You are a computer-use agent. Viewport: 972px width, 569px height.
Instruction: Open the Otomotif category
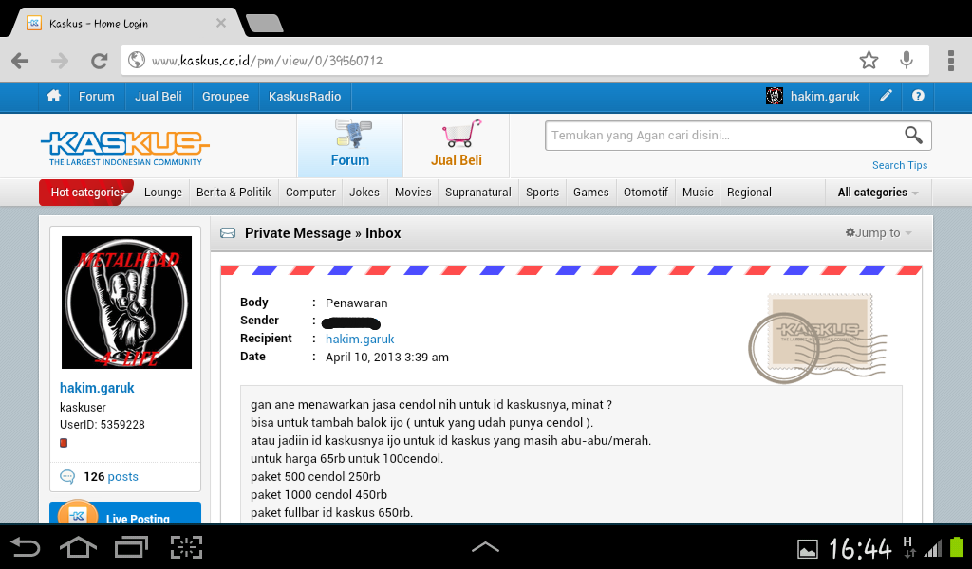pyautogui.click(x=645, y=193)
